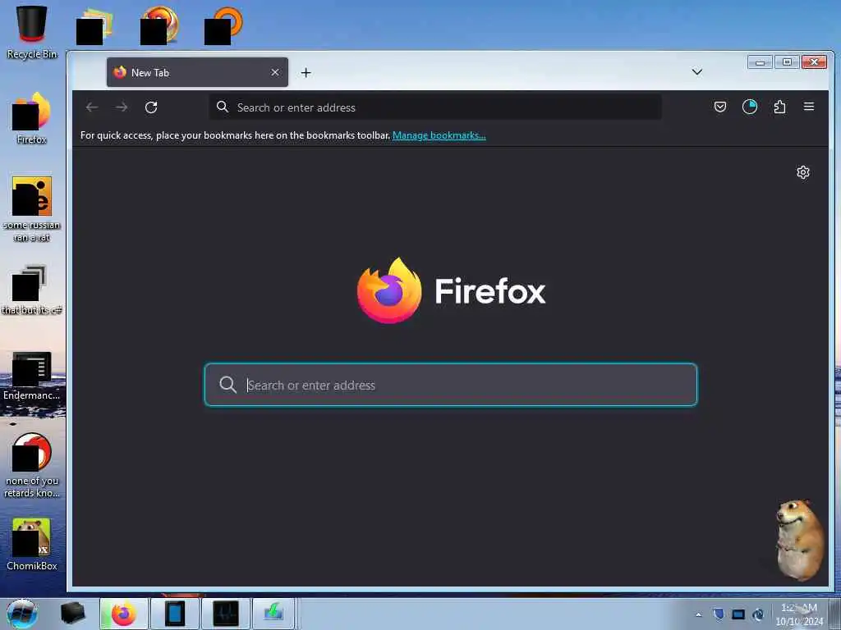The width and height of the screenshot is (841, 630).
Task: Open the Firefox hamburger application menu
Action: [809, 107]
